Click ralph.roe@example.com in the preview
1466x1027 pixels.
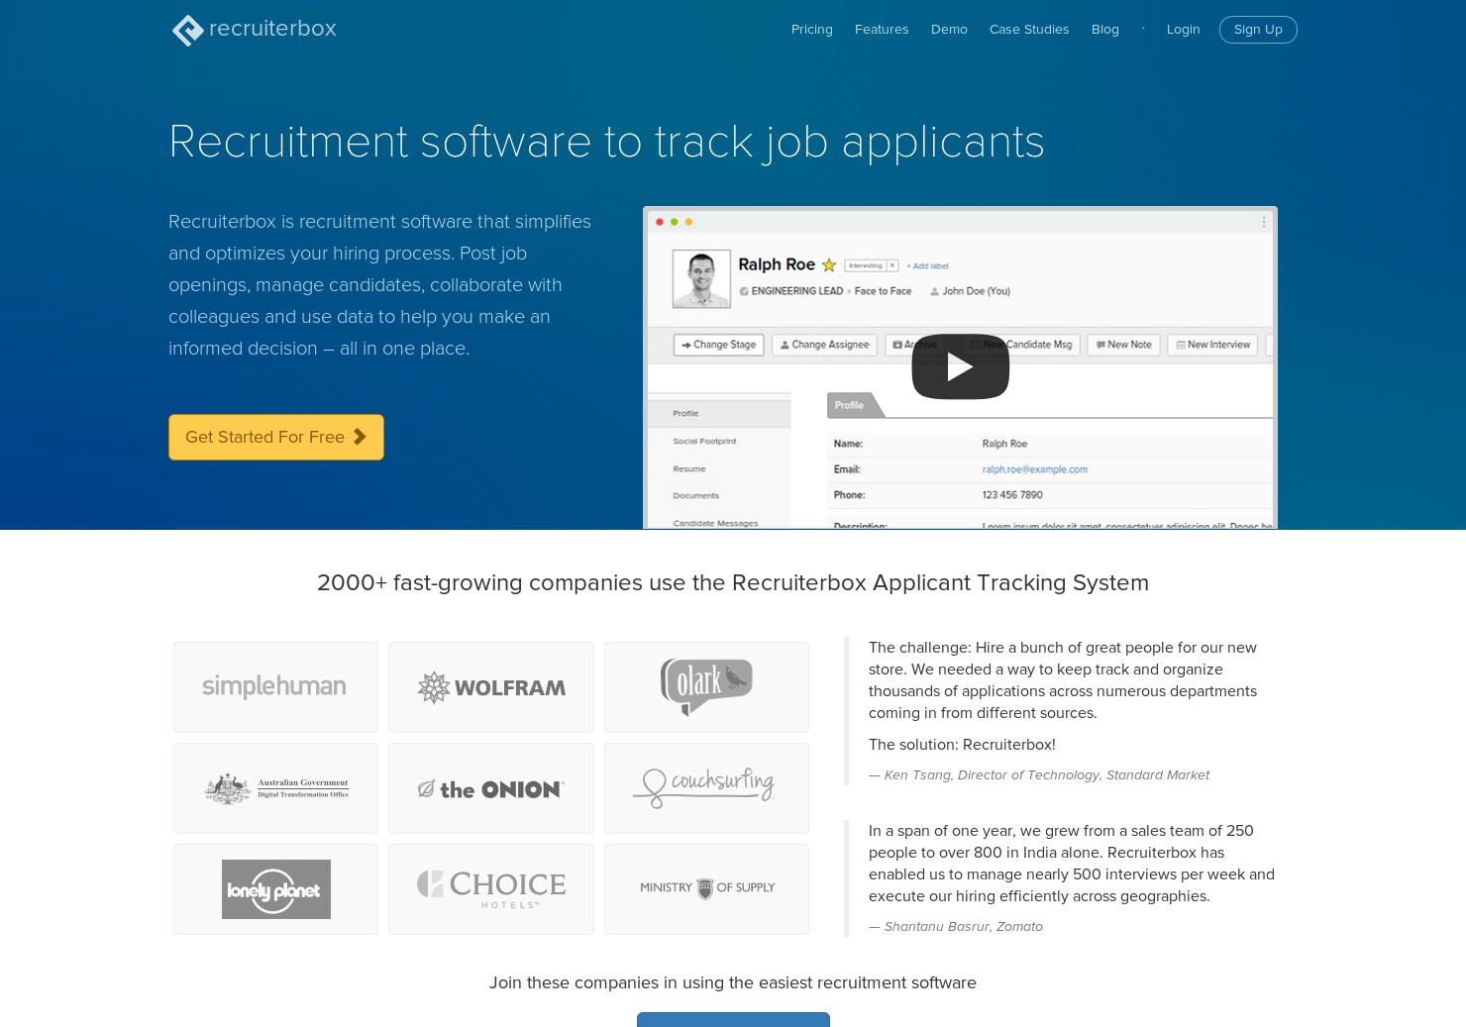click(1035, 469)
